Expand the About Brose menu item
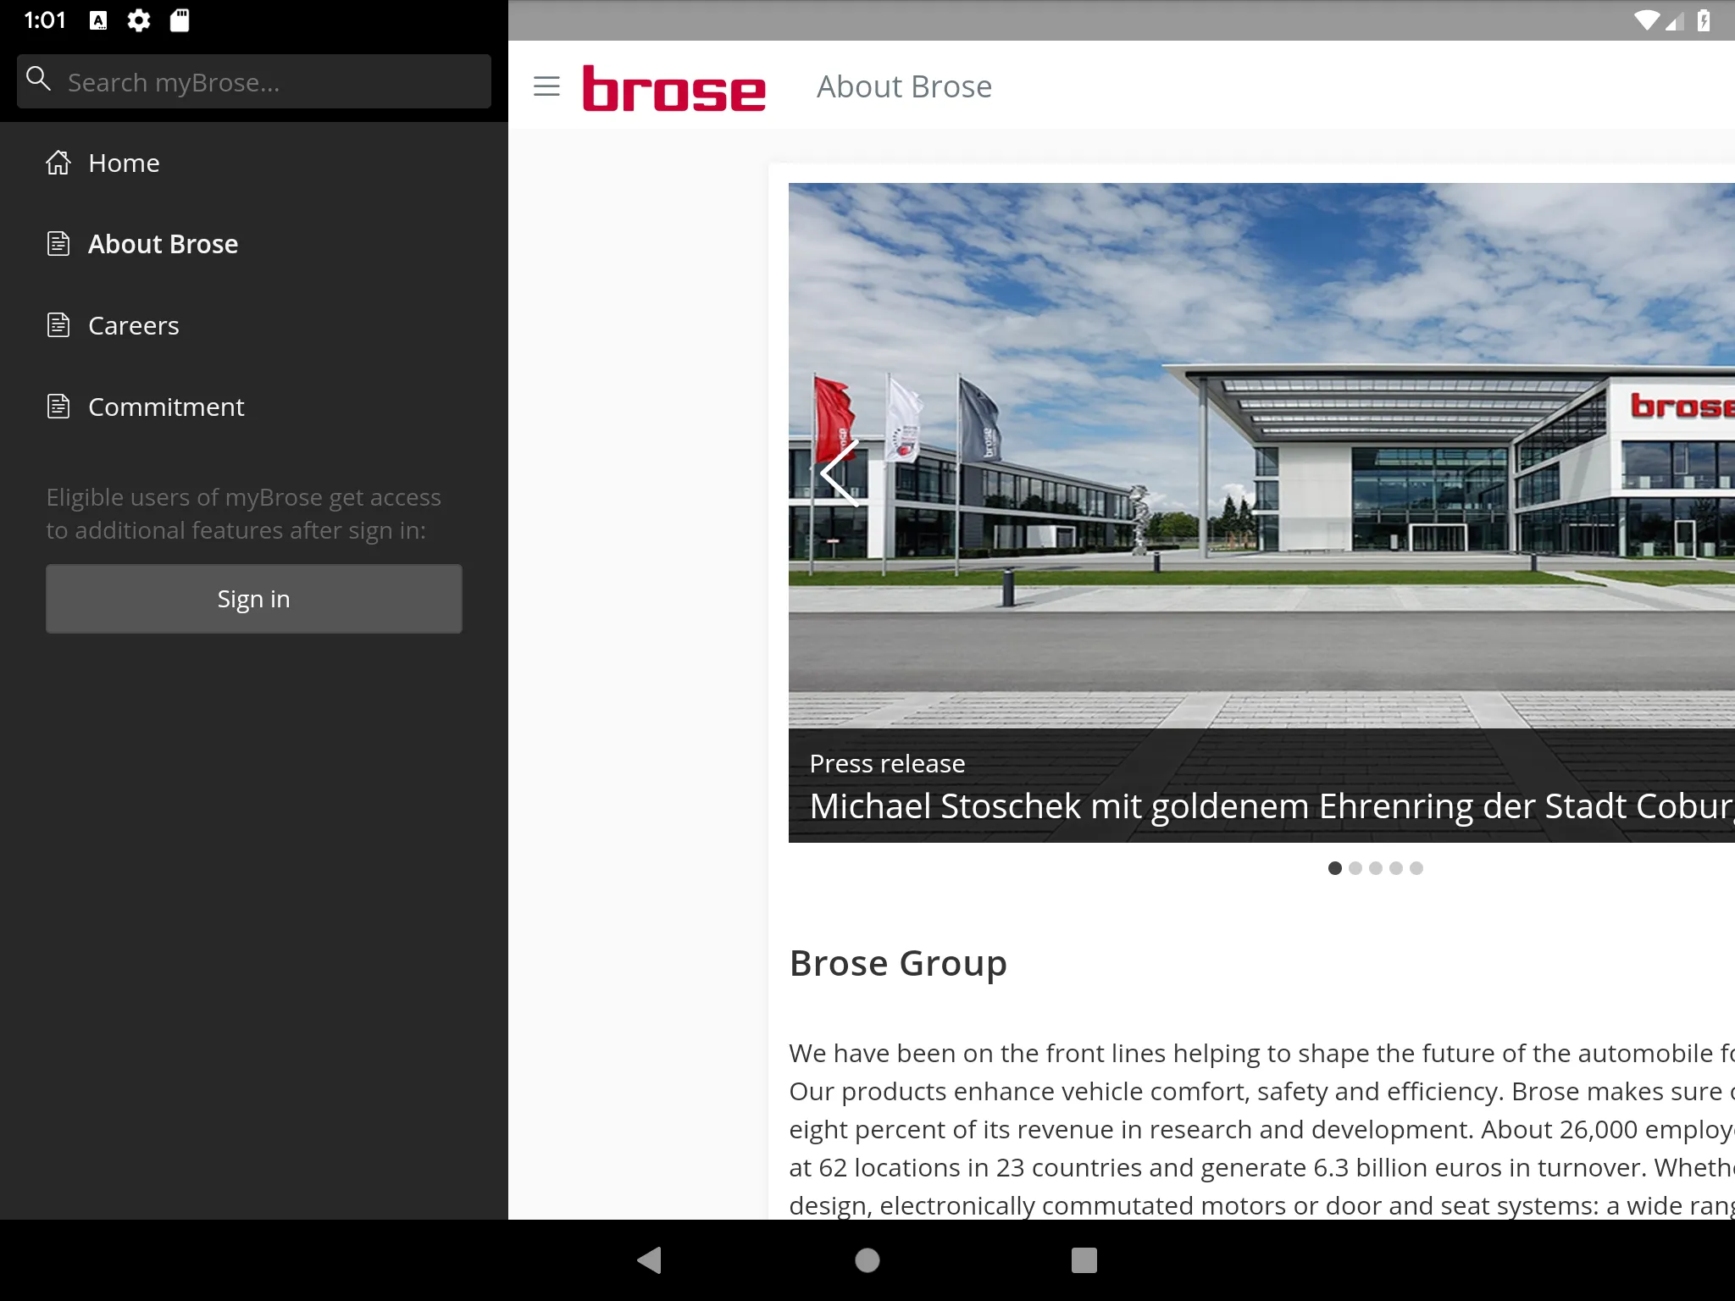 pyautogui.click(x=163, y=243)
